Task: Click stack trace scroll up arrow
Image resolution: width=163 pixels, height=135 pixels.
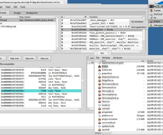Action: [144, 17]
